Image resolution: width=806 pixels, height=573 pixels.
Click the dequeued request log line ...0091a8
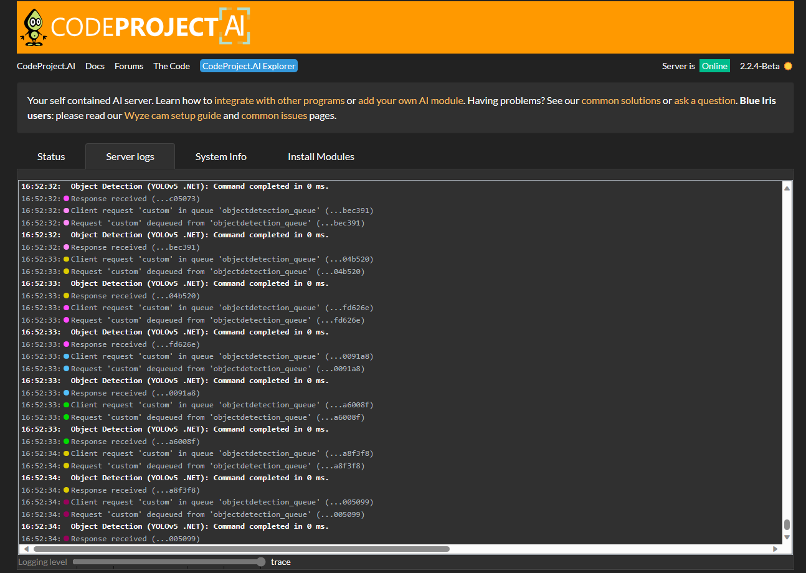[x=193, y=369]
